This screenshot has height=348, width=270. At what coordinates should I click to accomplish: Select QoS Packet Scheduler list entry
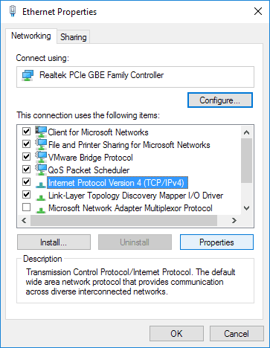(x=89, y=170)
